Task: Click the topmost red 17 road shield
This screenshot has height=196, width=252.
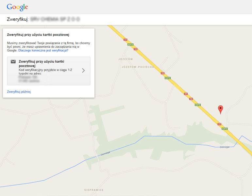Action: (126, 40)
